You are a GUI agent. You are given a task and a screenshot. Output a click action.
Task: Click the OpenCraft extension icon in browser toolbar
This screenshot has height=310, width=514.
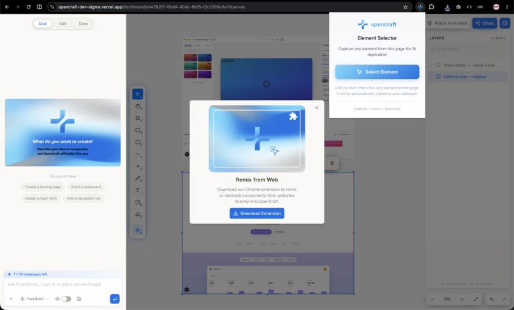(420, 7)
